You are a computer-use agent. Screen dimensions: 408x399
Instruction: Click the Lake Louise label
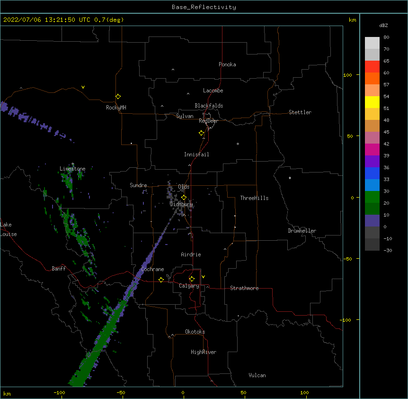[8, 229]
